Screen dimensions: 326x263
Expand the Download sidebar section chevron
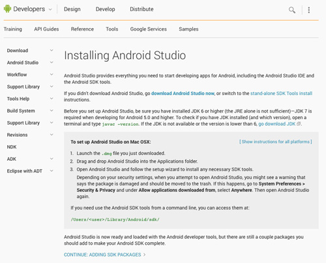pos(52,50)
